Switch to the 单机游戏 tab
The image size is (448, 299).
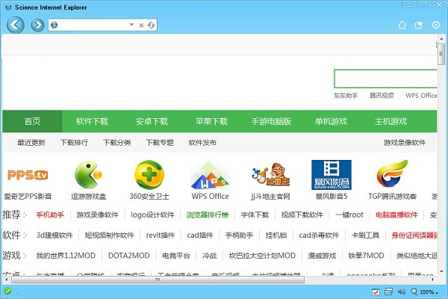[331, 121]
